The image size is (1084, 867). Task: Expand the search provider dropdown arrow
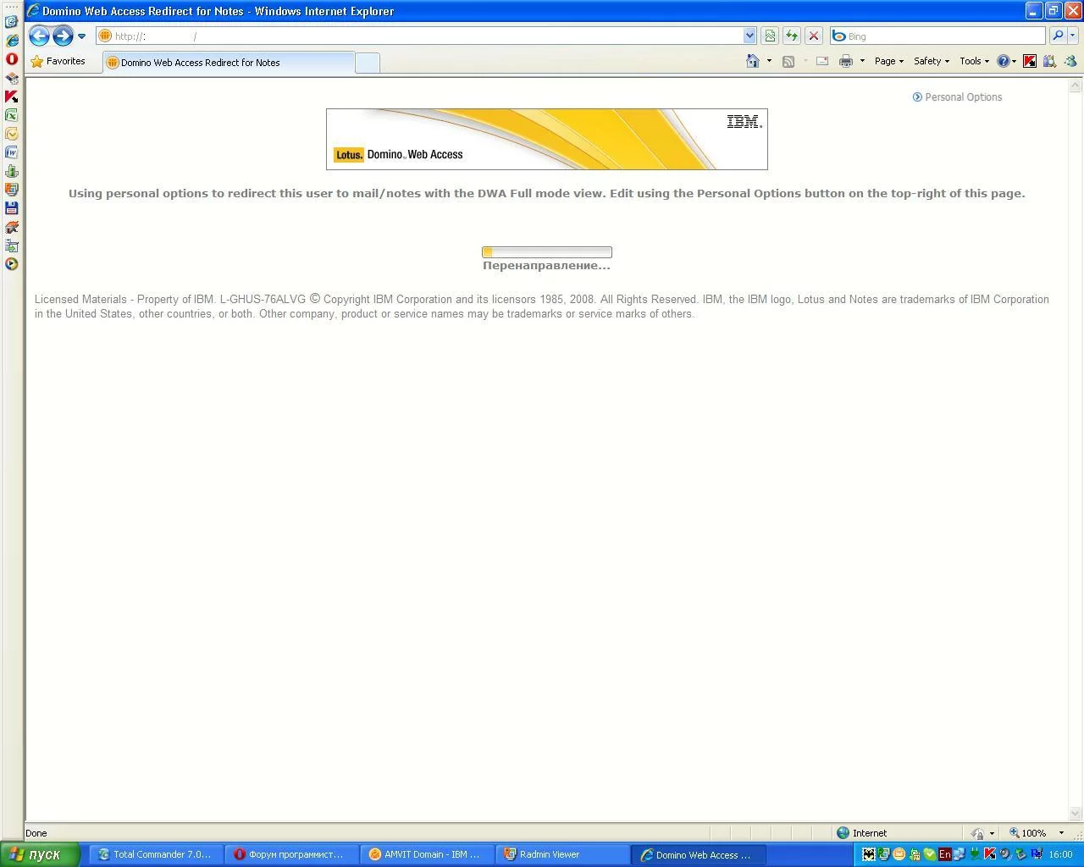1073,36
